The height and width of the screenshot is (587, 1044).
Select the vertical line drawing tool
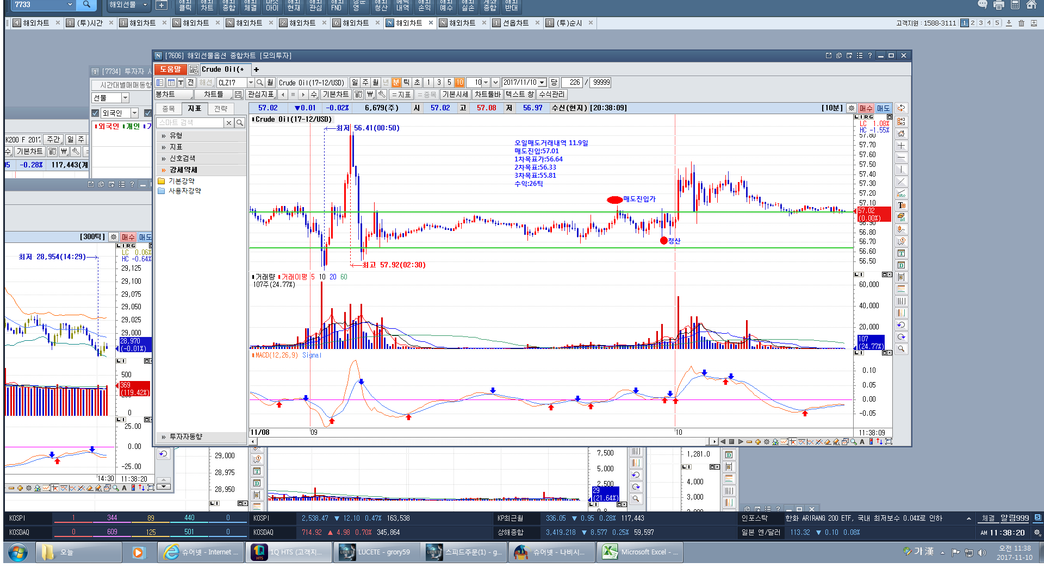[901, 170]
